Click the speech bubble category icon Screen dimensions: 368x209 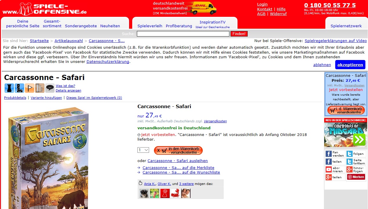point(50,88)
